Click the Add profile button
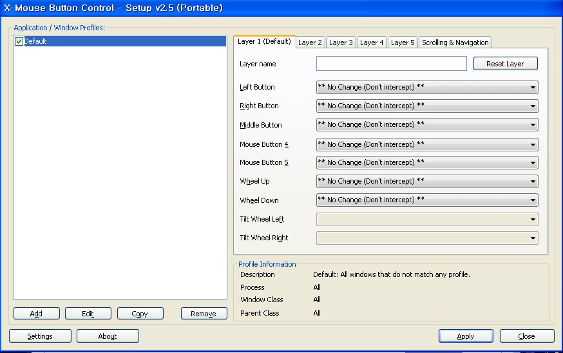563x353 pixels. [37, 314]
